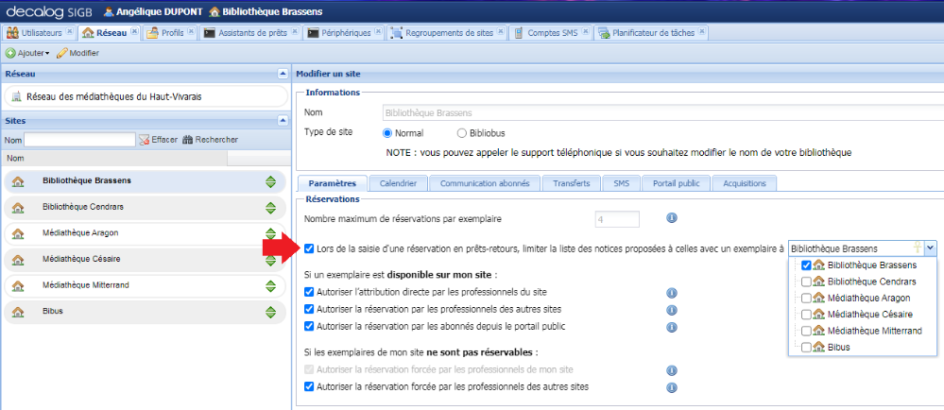Check Bibus in dropdown list

pyautogui.click(x=807, y=347)
